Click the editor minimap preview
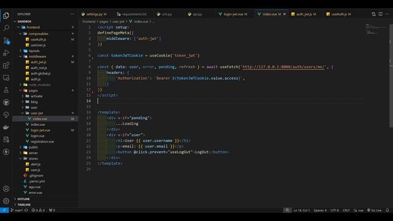This screenshot has width=393, height=221. (x=376, y=29)
